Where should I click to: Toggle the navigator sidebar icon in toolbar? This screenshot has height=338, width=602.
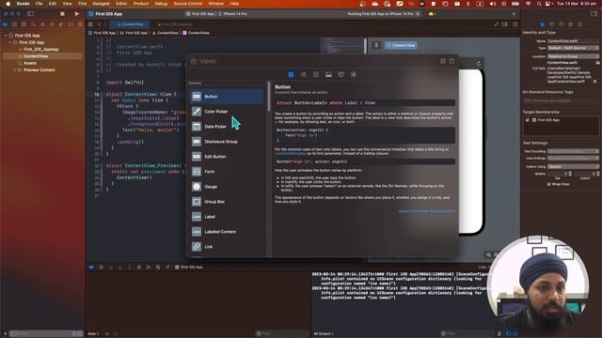[30, 13]
